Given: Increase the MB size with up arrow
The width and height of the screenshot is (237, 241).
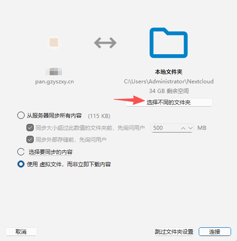Looking at the screenshot, I should (x=183, y=128).
